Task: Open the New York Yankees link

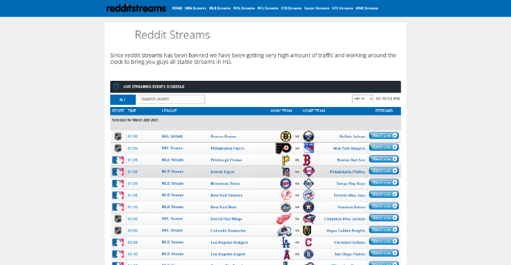Action: (226, 195)
